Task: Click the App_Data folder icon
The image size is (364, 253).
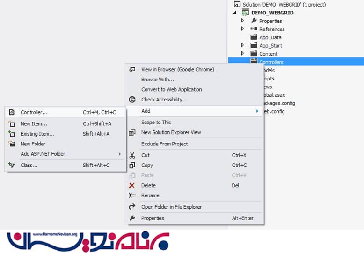Action: (254, 37)
